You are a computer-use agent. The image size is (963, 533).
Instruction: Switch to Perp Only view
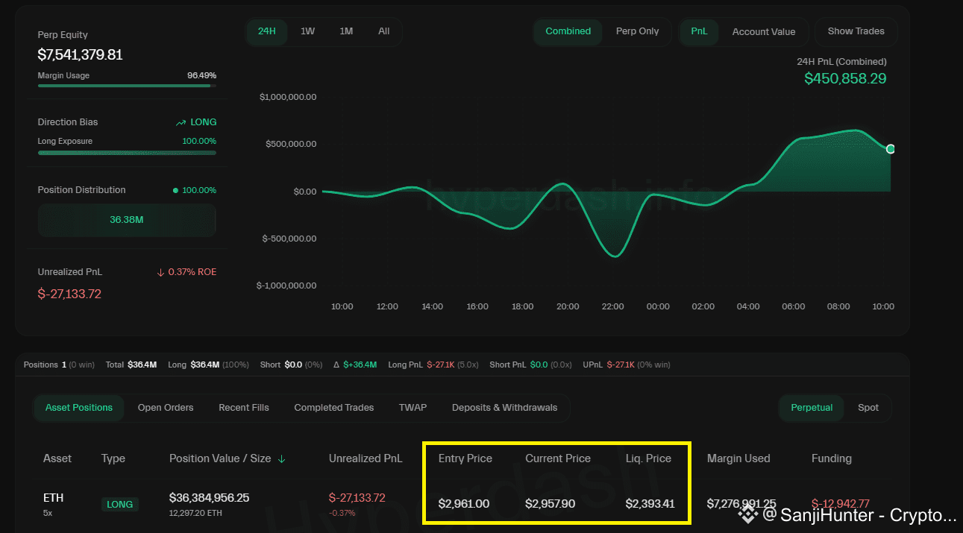click(x=637, y=31)
